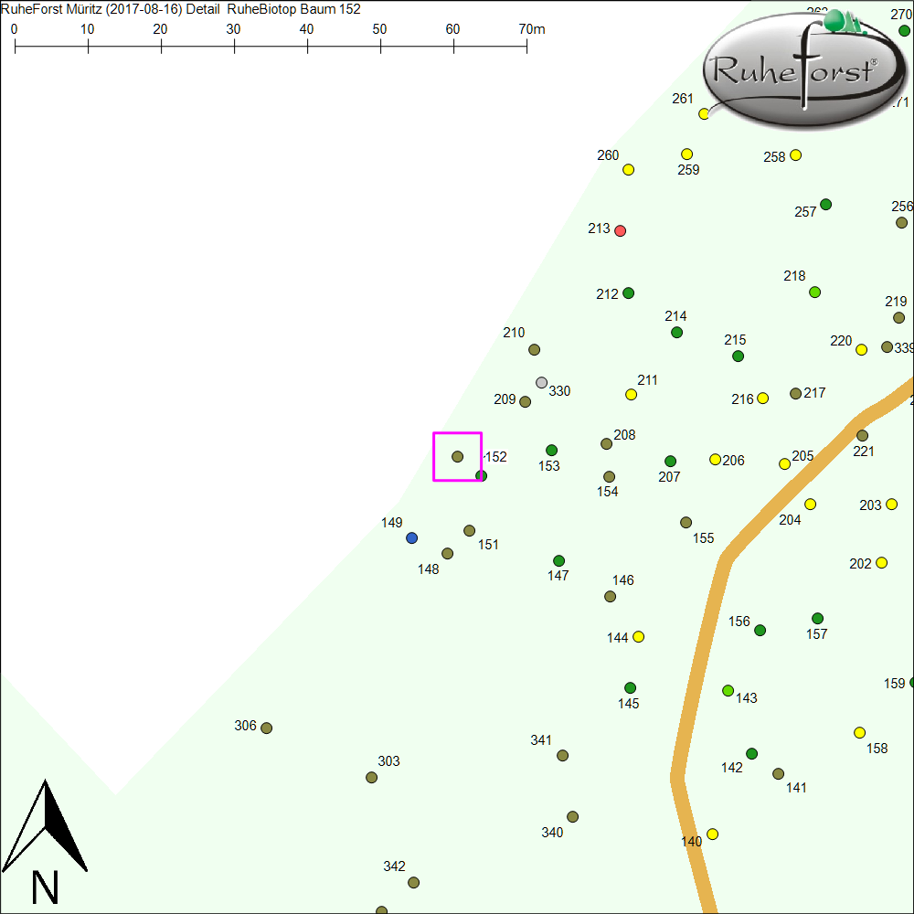Select the olive marker 221 beside the path
Screen dimensions: 914x914
tap(862, 436)
